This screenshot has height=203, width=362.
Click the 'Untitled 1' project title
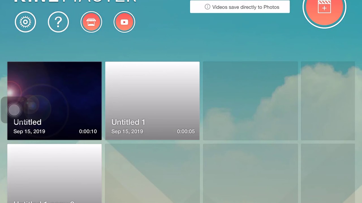(x=128, y=122)
